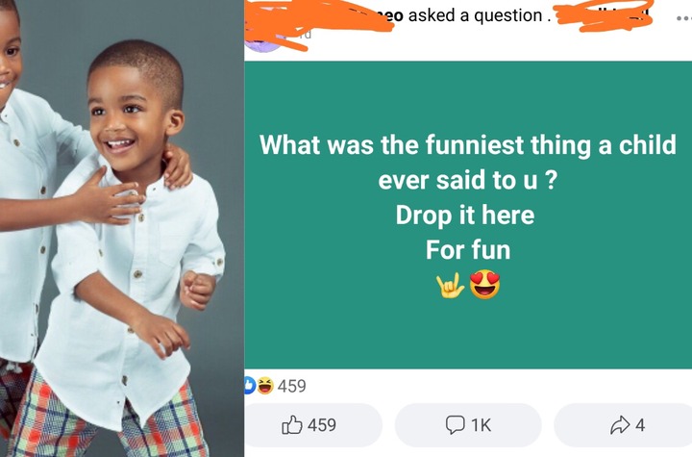The width and height of the screenshot is (692, 457).
Task: Click the Share arrow icon
Action: [x=620, y=424]
